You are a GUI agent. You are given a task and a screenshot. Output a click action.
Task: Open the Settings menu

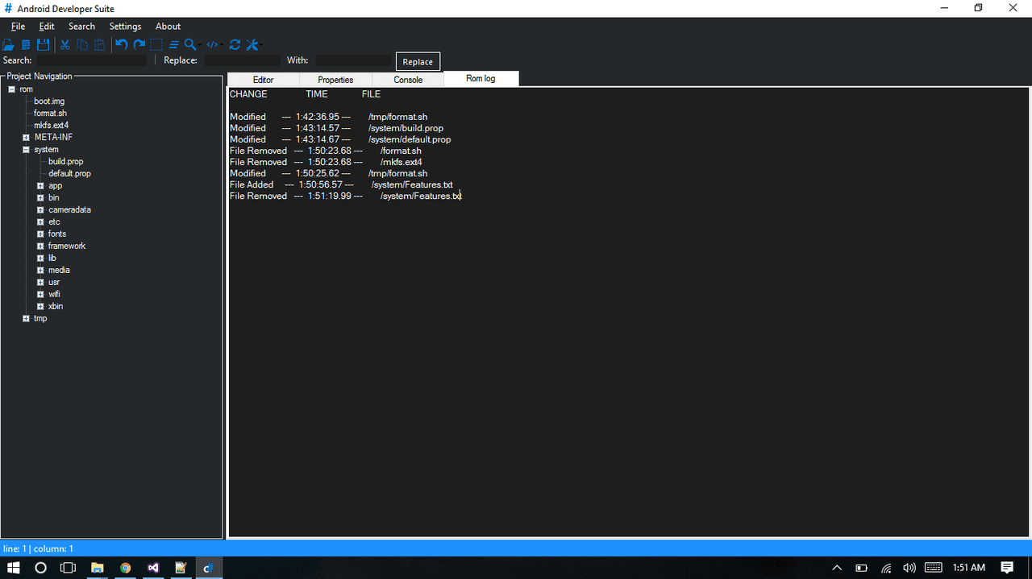coord(125,27)
